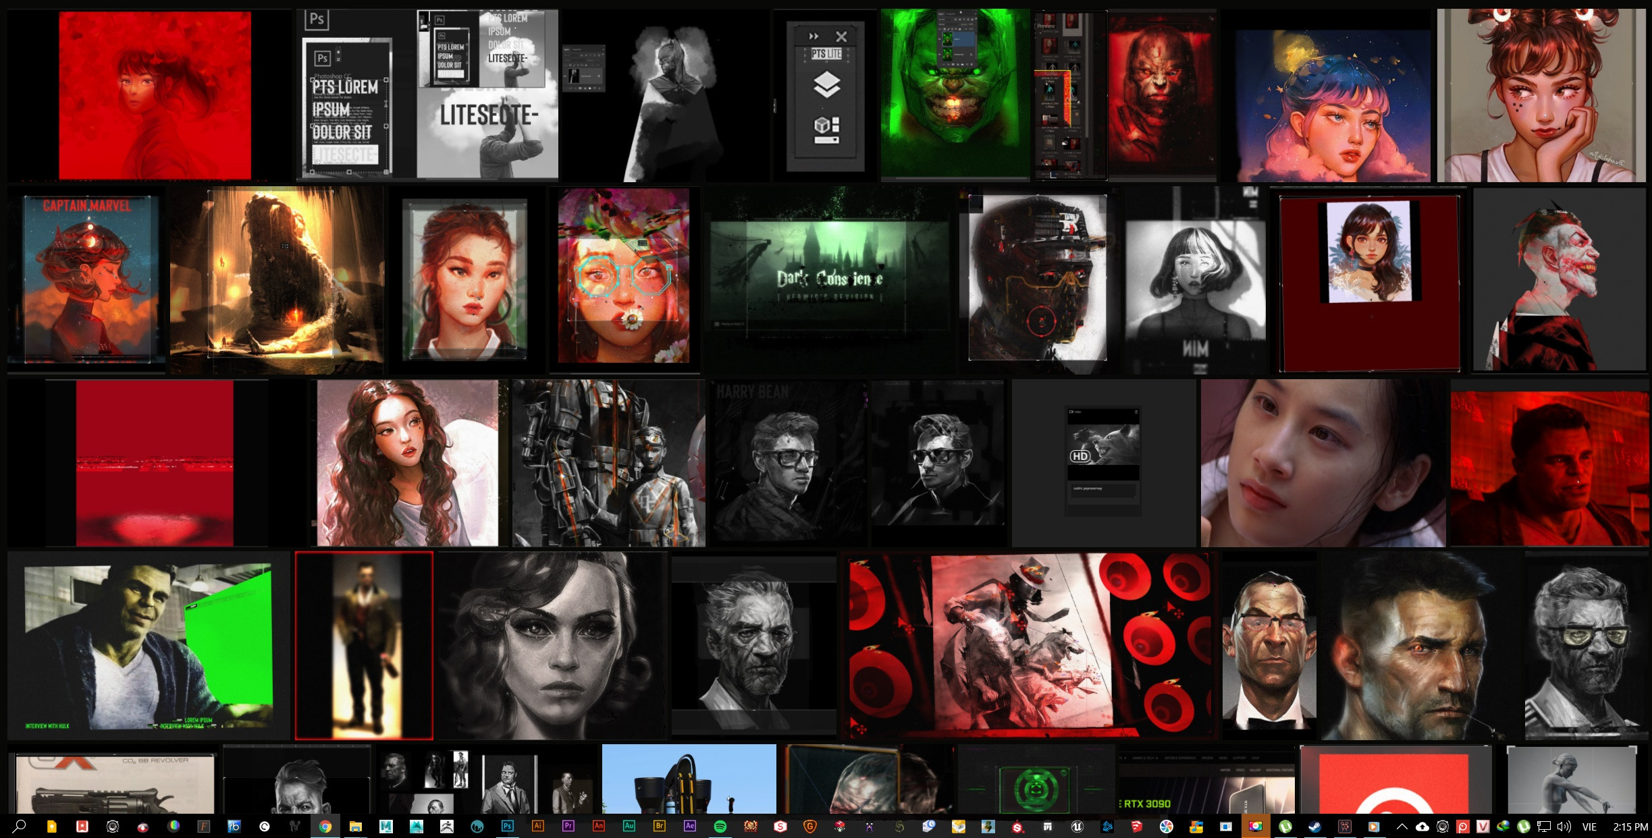1652x838 pixels.
Task: Open the clock showing 2:15 PM
Action: point(1630,826)
